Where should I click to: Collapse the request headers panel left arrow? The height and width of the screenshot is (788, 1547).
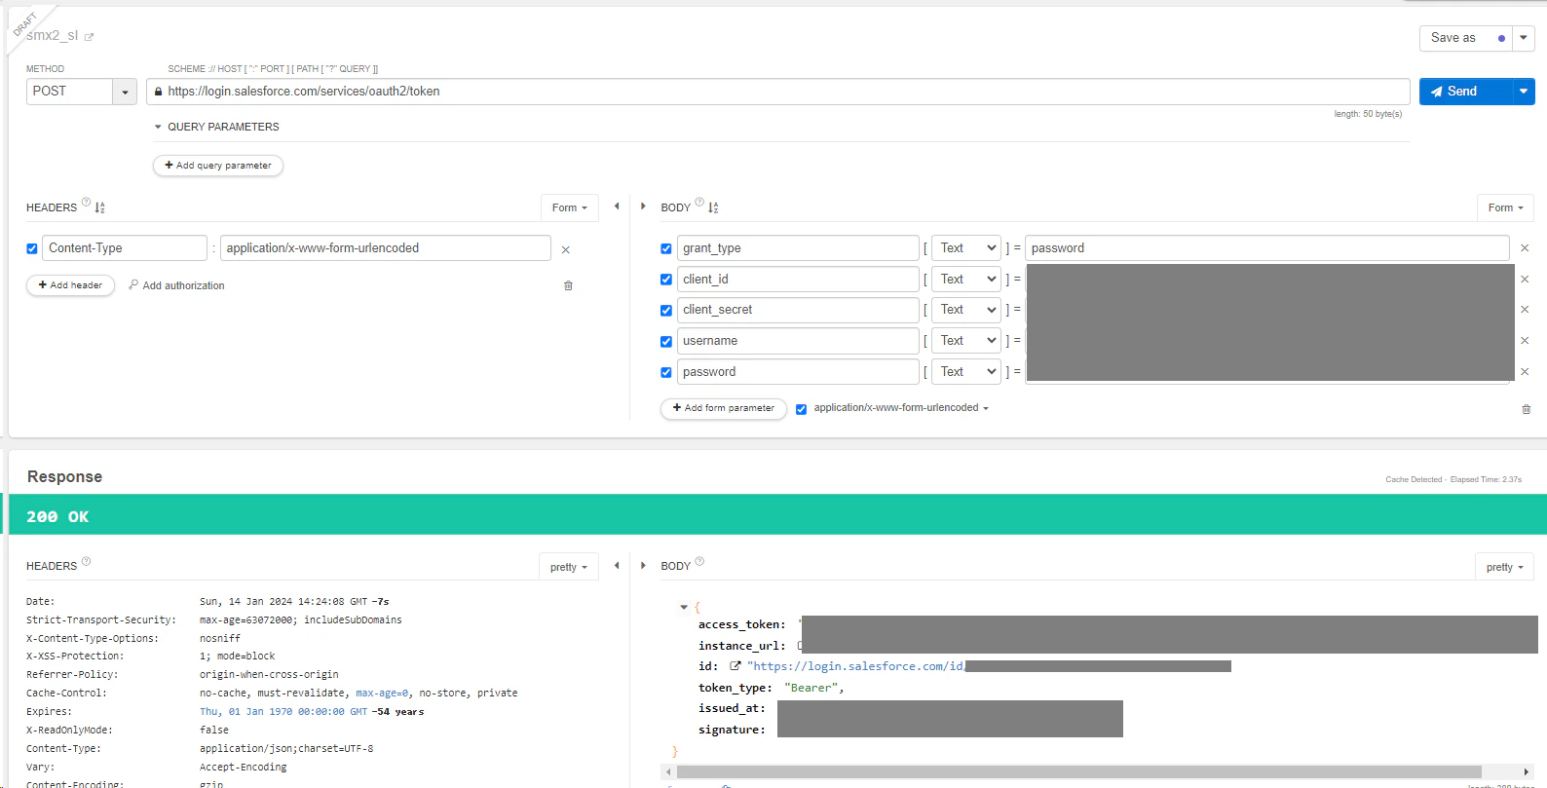(617, 206)
